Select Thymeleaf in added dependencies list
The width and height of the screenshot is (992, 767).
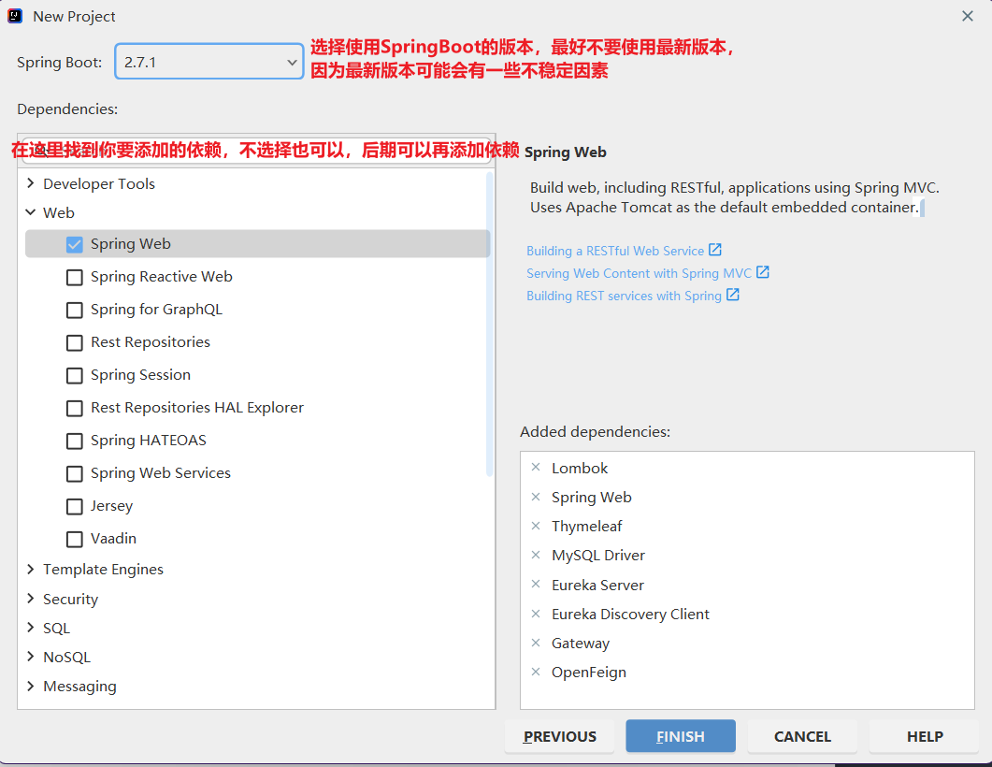586,527
